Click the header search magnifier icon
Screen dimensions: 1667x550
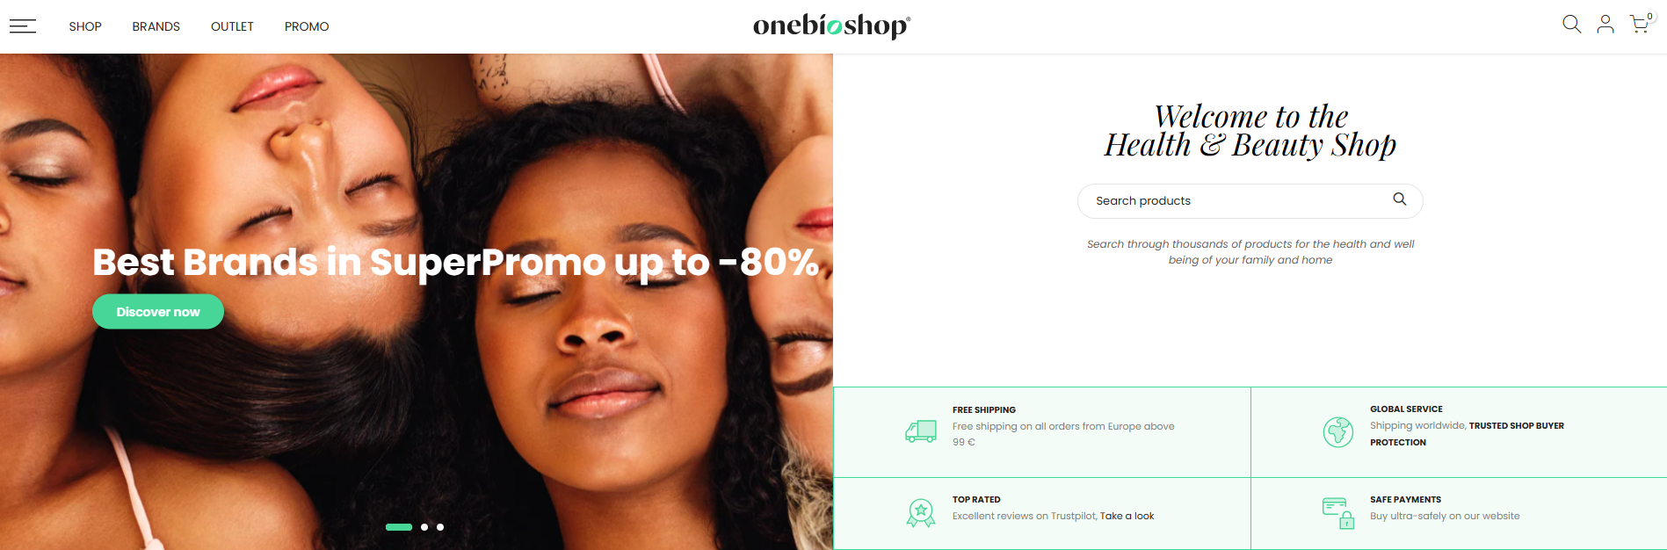[x=1571, y=25]
